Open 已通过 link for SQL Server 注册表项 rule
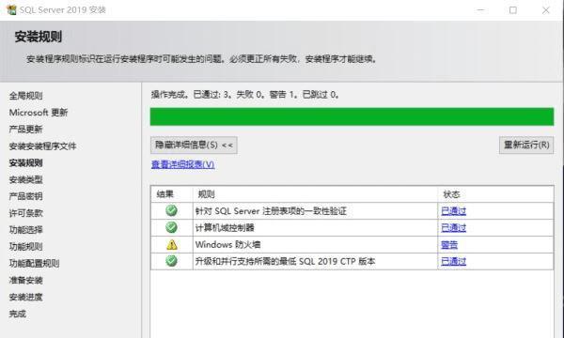The height and width of the screenshot is (338, 564). [x=454, y=211]
